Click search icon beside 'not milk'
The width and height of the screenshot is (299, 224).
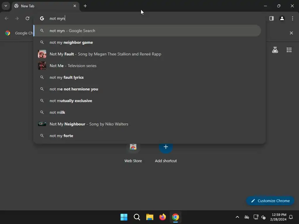click(x=42, y=112)
